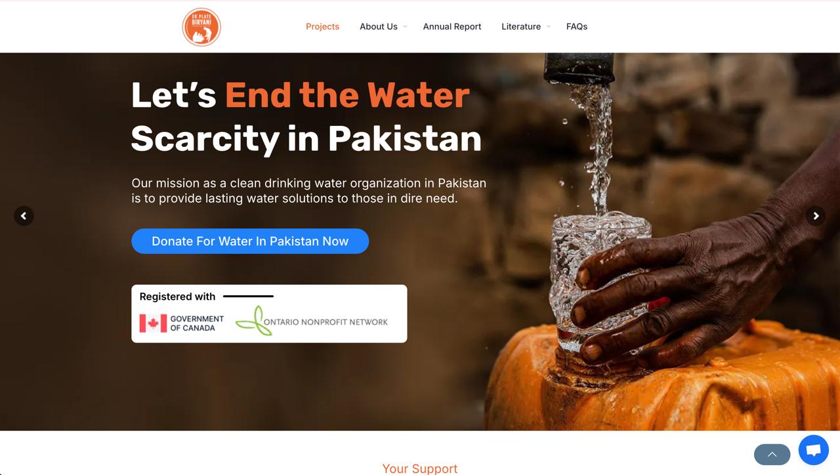Open the Literature menu
The height and width of the screenshot is (475, 840).
click(x=521, y=27)
